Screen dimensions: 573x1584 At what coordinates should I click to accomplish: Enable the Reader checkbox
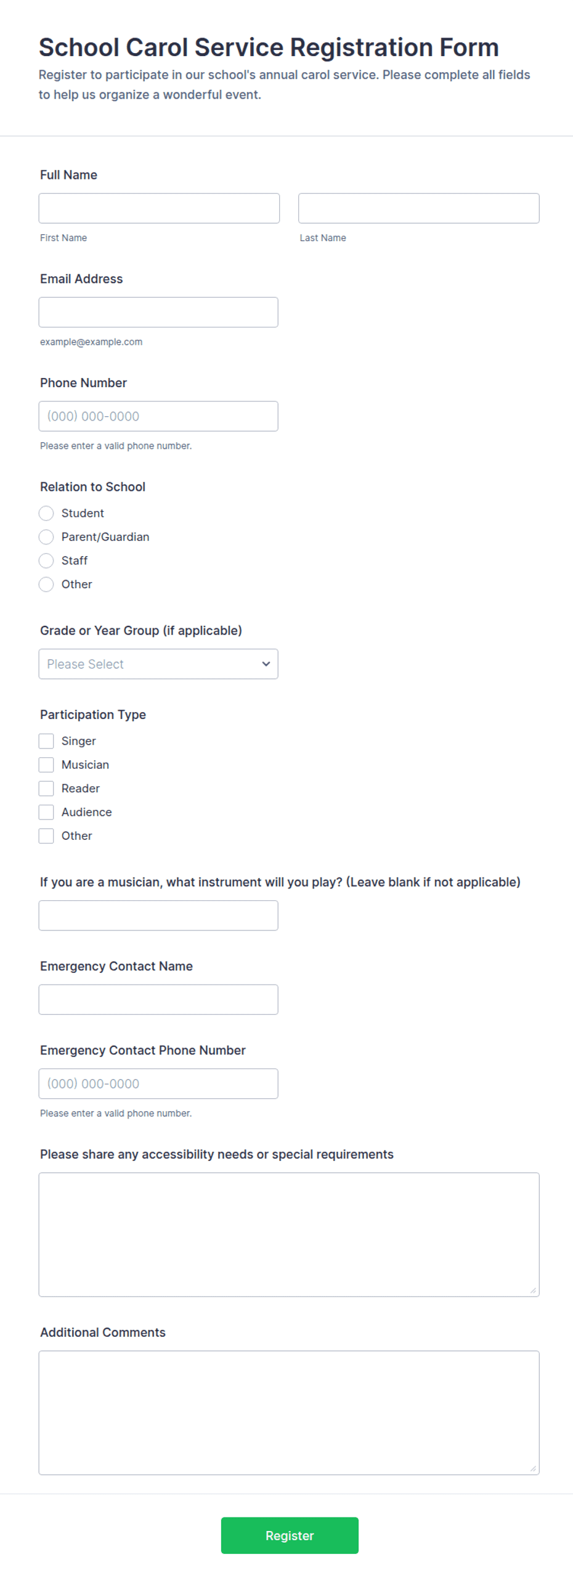46,789
